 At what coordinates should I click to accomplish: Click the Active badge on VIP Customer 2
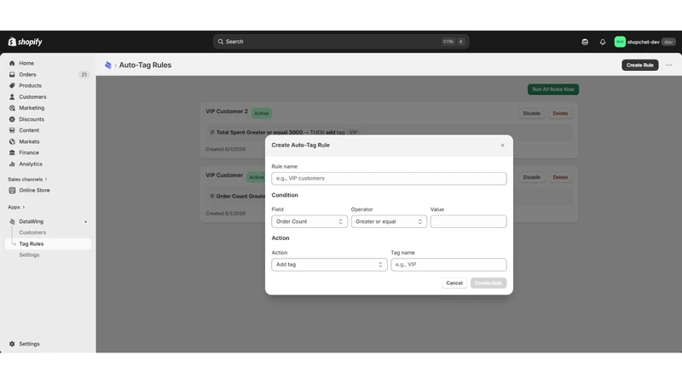262,113
